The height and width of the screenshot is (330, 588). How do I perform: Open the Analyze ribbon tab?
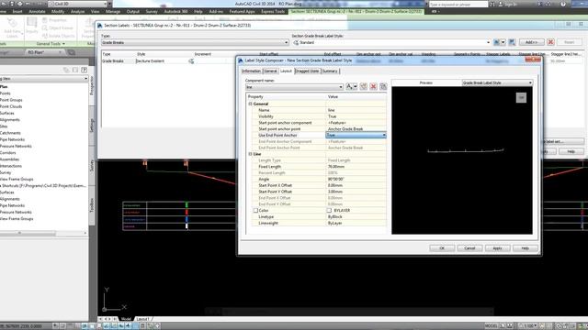pyautogui.click(x=77, y=12)
